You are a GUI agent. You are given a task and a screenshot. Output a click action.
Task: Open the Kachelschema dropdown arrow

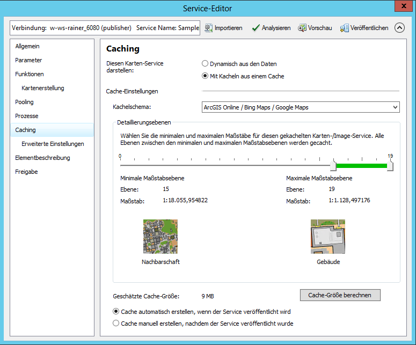pyautogui.click(x=395, y=107)
